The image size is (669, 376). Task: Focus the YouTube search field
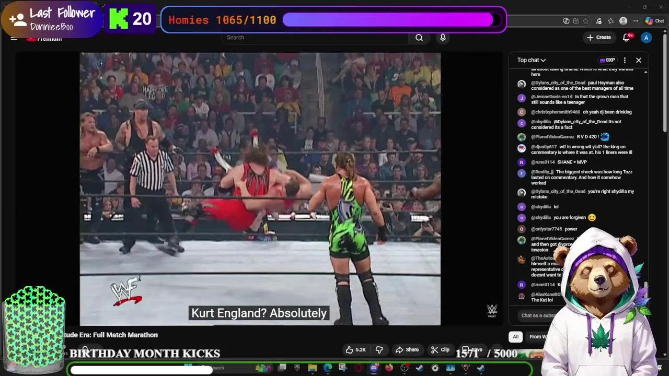click(314, 38)
